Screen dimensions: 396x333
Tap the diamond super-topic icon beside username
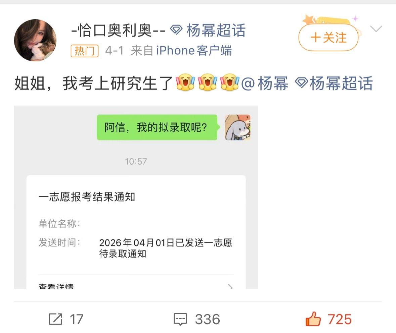tap(176, 31)
